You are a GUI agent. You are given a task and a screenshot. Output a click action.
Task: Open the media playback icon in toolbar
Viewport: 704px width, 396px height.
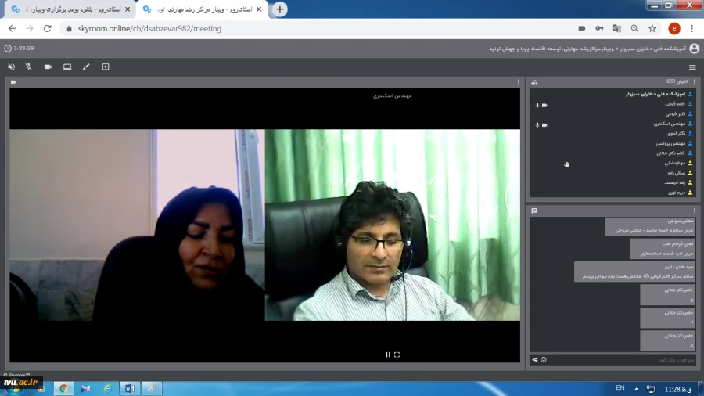pos(106,67)
